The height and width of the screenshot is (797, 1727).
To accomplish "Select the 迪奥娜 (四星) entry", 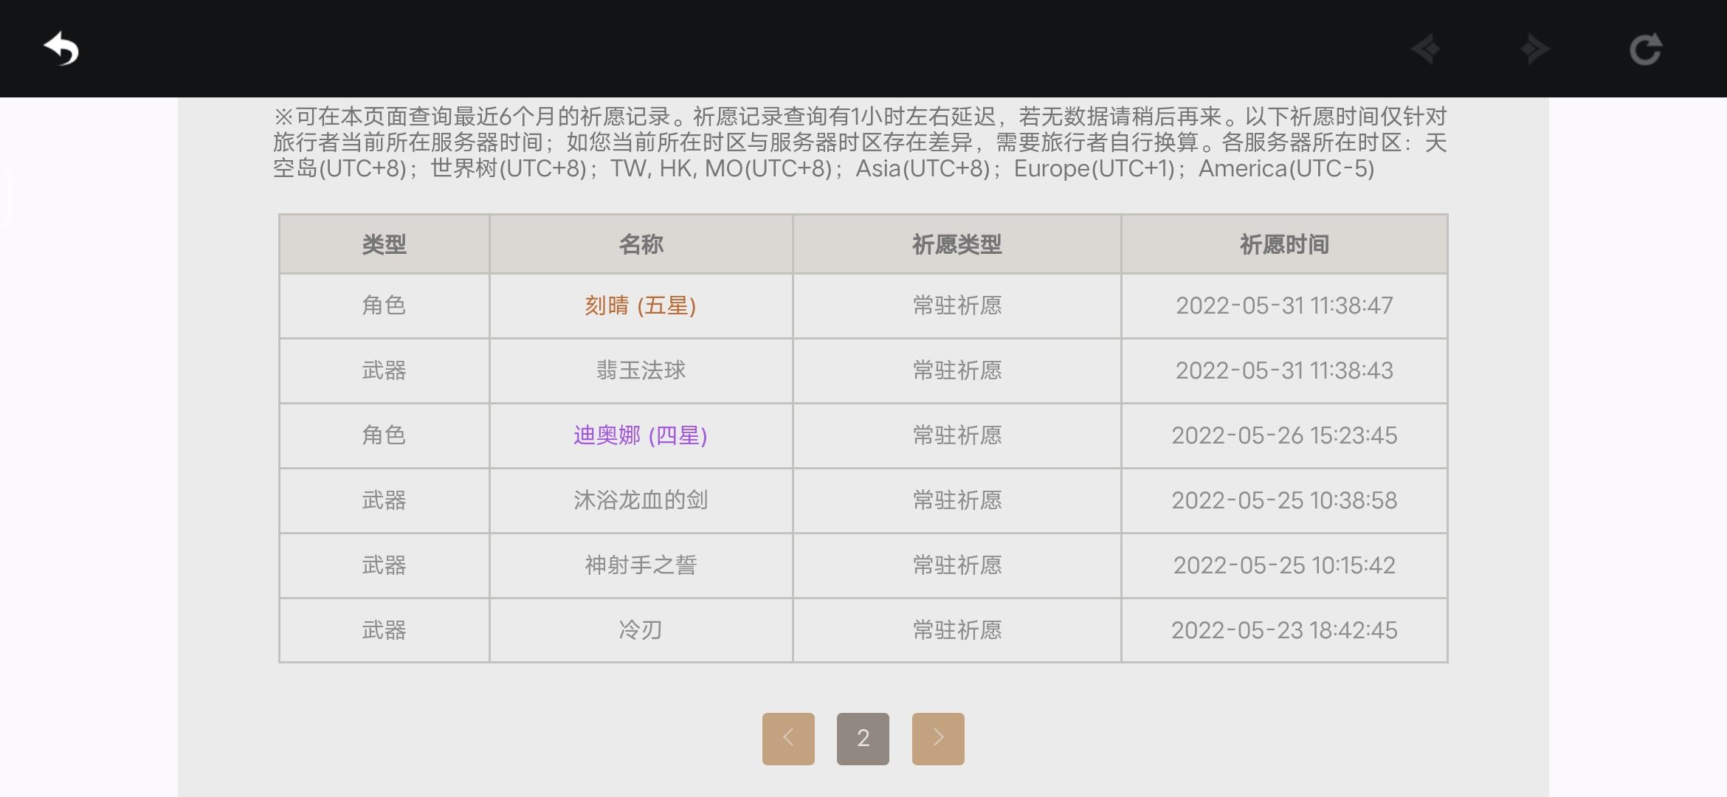I will click(641, 435).
